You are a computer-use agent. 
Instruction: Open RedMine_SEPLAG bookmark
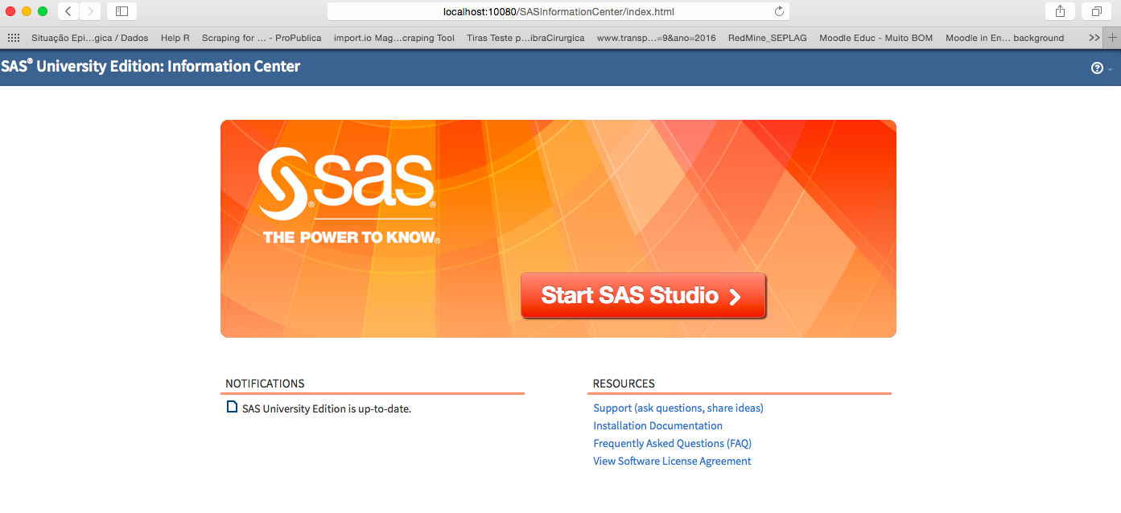click(768, 38)
